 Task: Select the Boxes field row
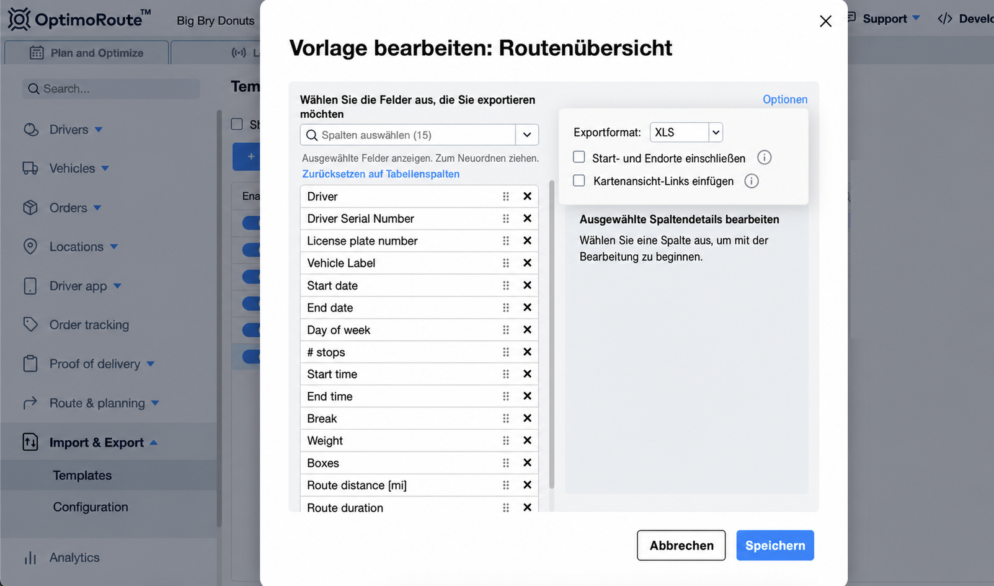(x=419, y=463)
